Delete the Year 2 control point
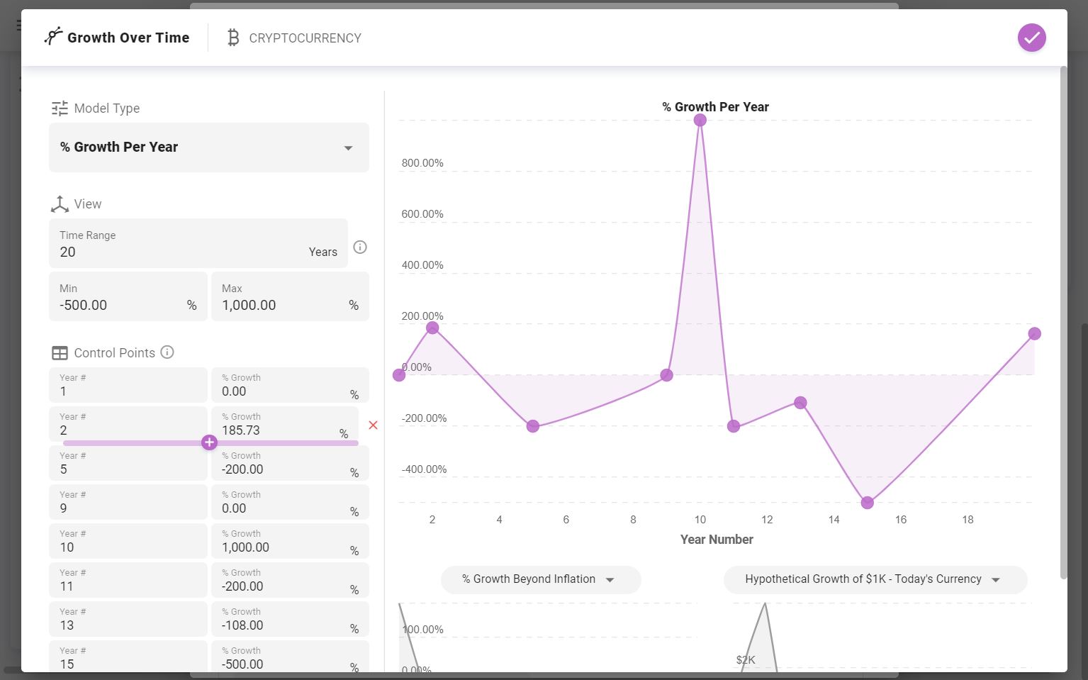This screenshot has height=680, width=1088. pyautogui.click(x=373, y=425)
